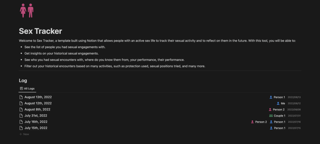This screenshot has width=320, height=144.
Task: Click the page icon beside August 8th, 2022
Action: 21,109
